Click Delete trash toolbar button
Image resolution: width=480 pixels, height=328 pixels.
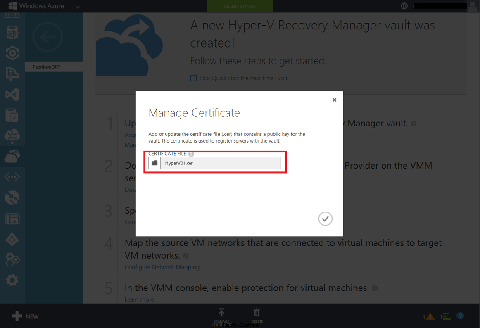pos(257,316)
